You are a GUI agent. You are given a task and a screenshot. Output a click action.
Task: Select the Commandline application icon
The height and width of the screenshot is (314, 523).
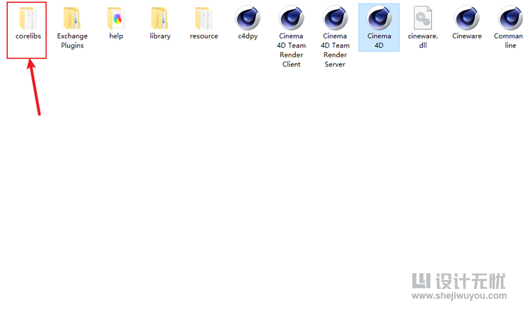[x=510, y=18]
